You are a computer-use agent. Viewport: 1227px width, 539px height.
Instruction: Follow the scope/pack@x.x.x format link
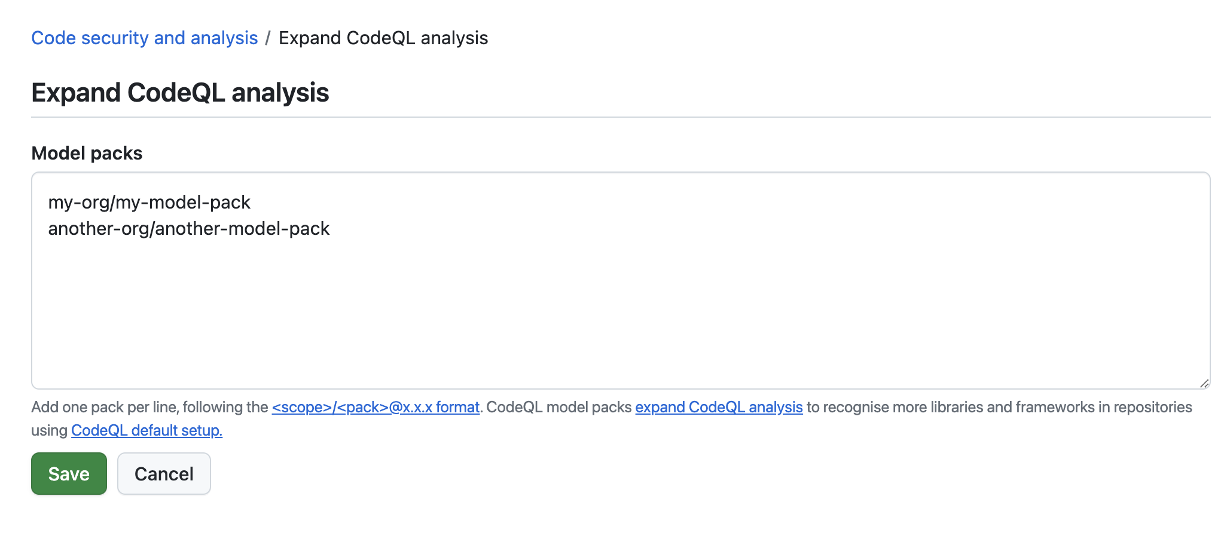click(376, 407)
